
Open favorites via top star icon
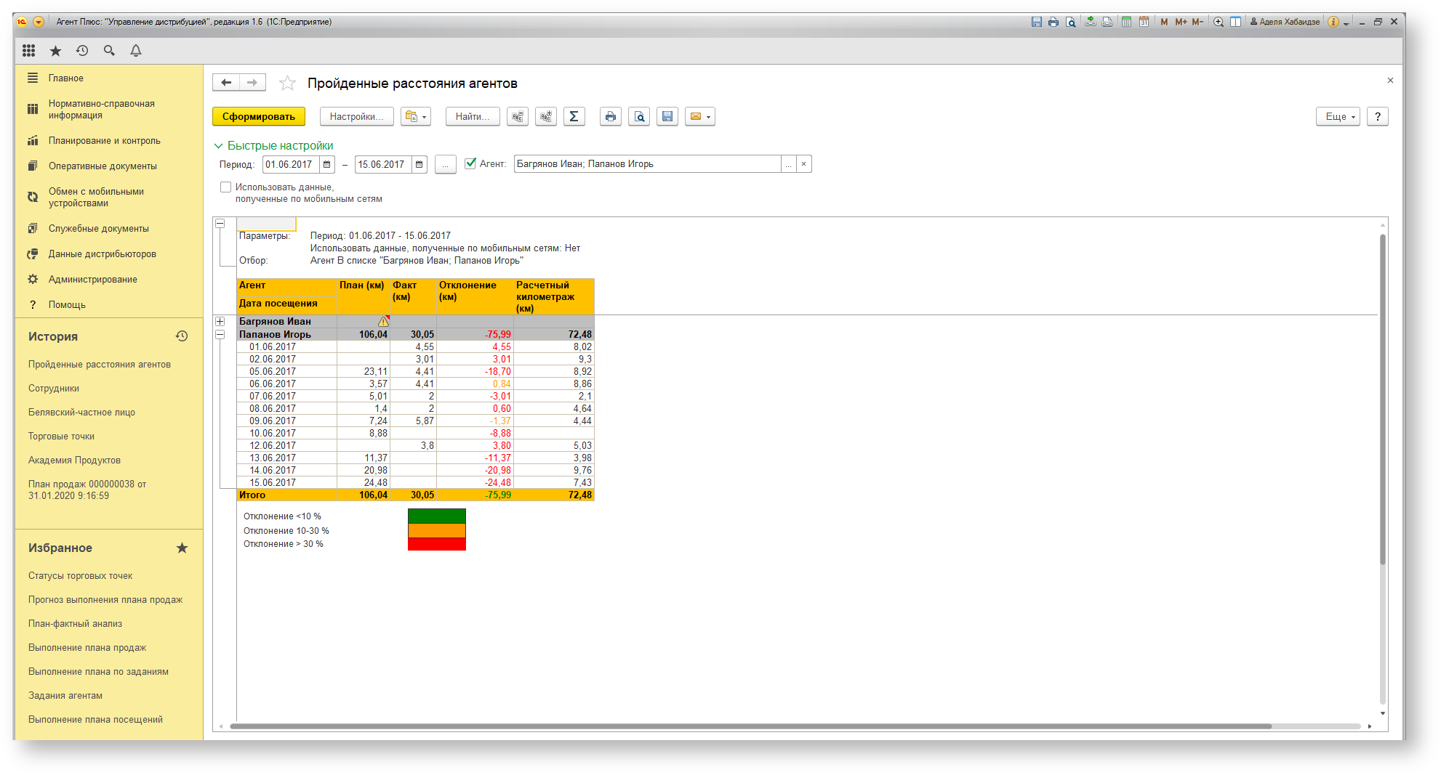[x=55, y=50]
